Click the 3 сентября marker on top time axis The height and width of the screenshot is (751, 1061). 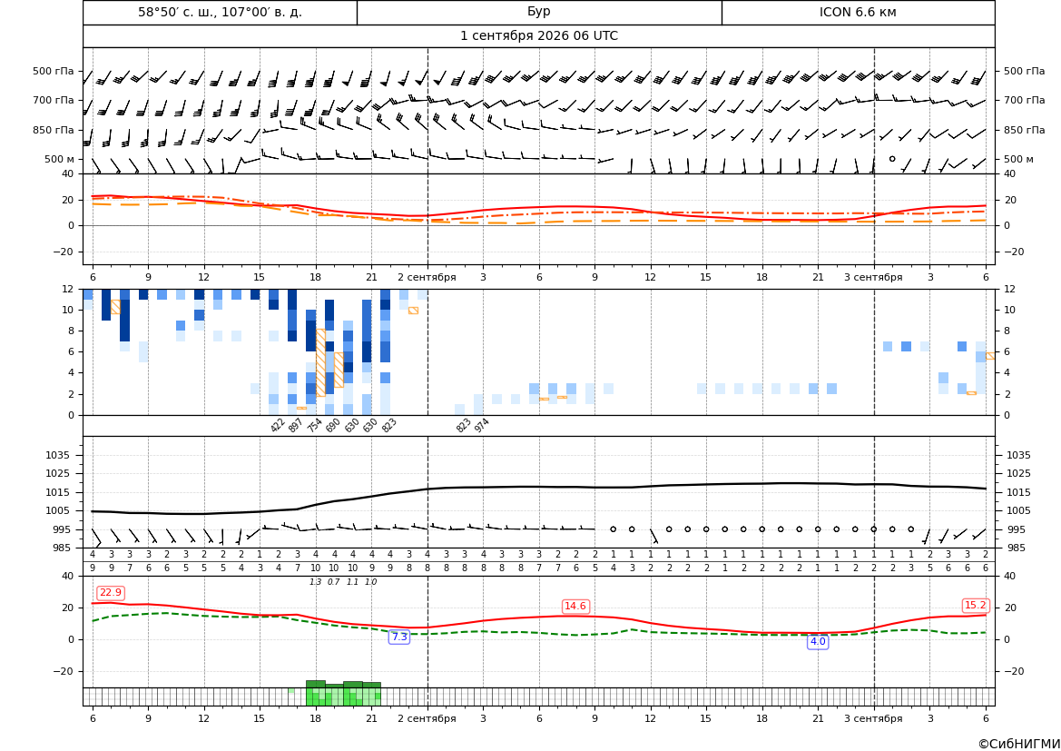[x=873, y=277]
